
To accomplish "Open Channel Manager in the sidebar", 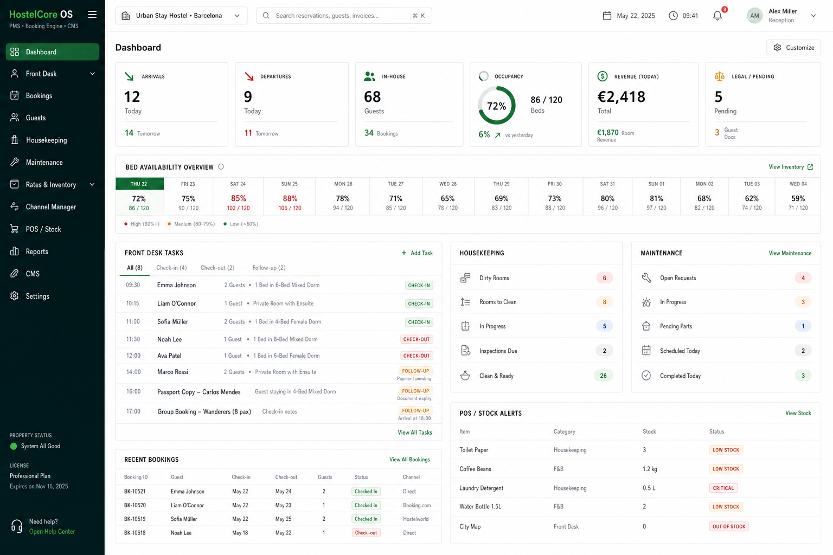I will click(53, 207).
